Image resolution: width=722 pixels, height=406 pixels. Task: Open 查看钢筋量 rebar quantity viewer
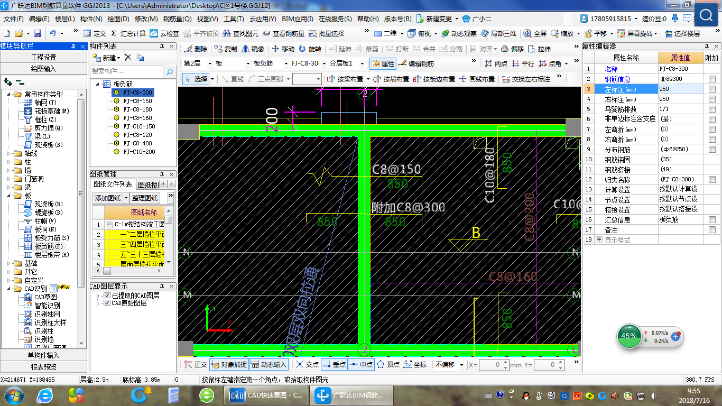pos(283,33)
